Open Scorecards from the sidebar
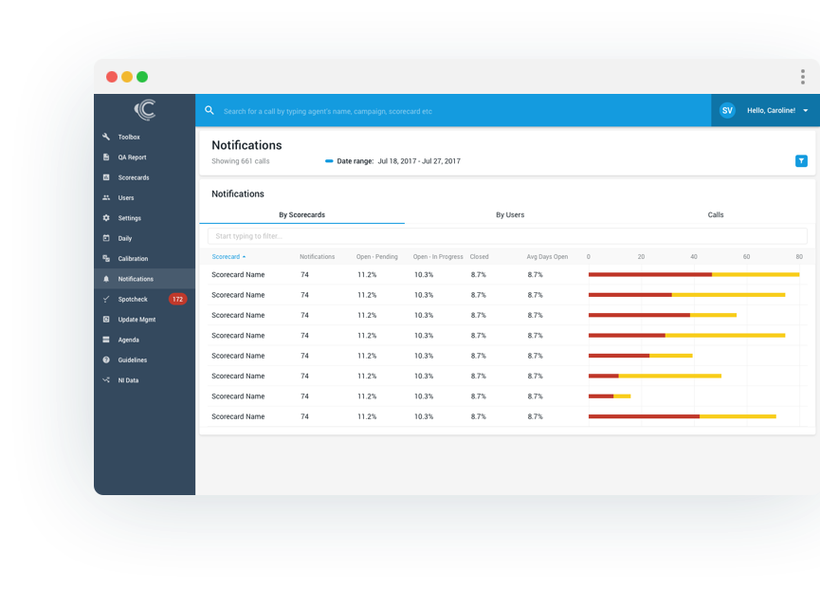The image size is (820, 589). pyautogui.click(x=134, y=177)
